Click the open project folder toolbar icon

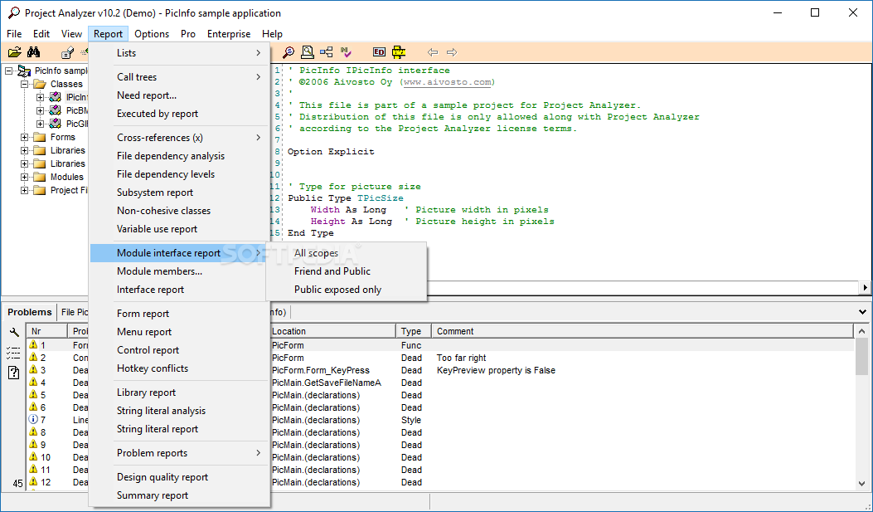[x=15, y=52]
